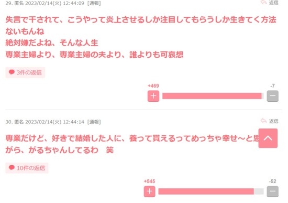Expand the 10件の返信 replies
288x203 pixels.
27,168
